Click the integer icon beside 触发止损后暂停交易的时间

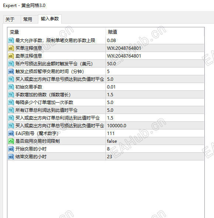[x=11, y=72]
